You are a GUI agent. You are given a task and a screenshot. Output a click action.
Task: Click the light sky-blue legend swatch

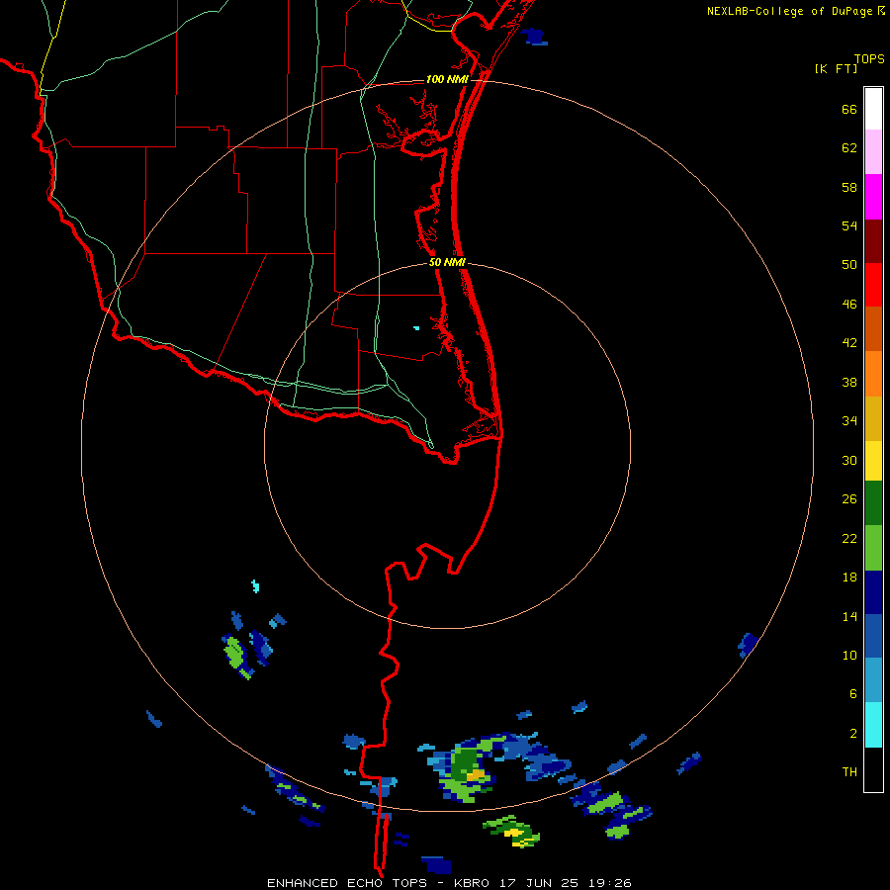tap(873, 680)
